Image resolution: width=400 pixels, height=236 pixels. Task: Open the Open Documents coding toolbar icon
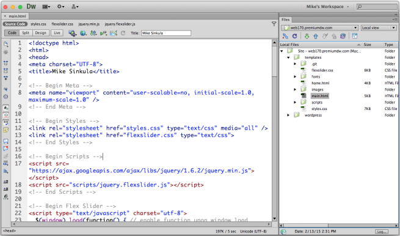5,44
